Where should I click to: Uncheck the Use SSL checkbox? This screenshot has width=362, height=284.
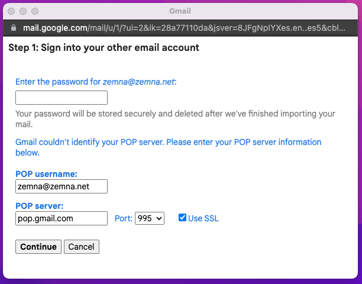[x=182, y=218]
